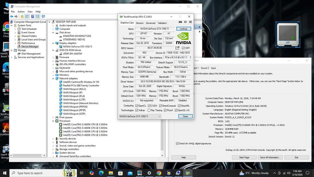Show hidden tray icons chevron
The width and height of the screenshot is (314, 177).
click(x=274, y=173)
